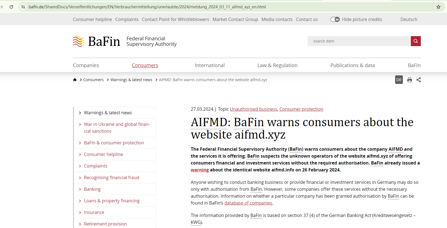447x228 pixels.
Task: Open the database of companies link
Action: (248, 203)
